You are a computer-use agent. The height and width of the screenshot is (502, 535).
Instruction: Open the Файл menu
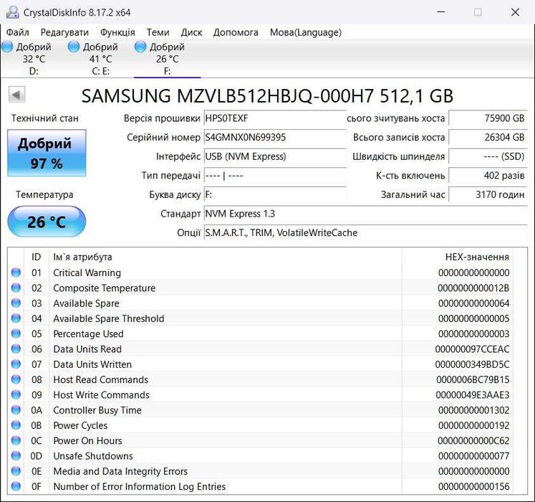tap(18, 32)
